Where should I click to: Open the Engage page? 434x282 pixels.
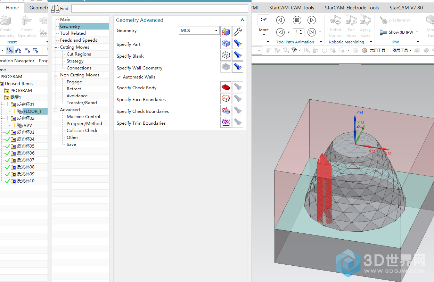pyautogui.click(x=74, y=82)
